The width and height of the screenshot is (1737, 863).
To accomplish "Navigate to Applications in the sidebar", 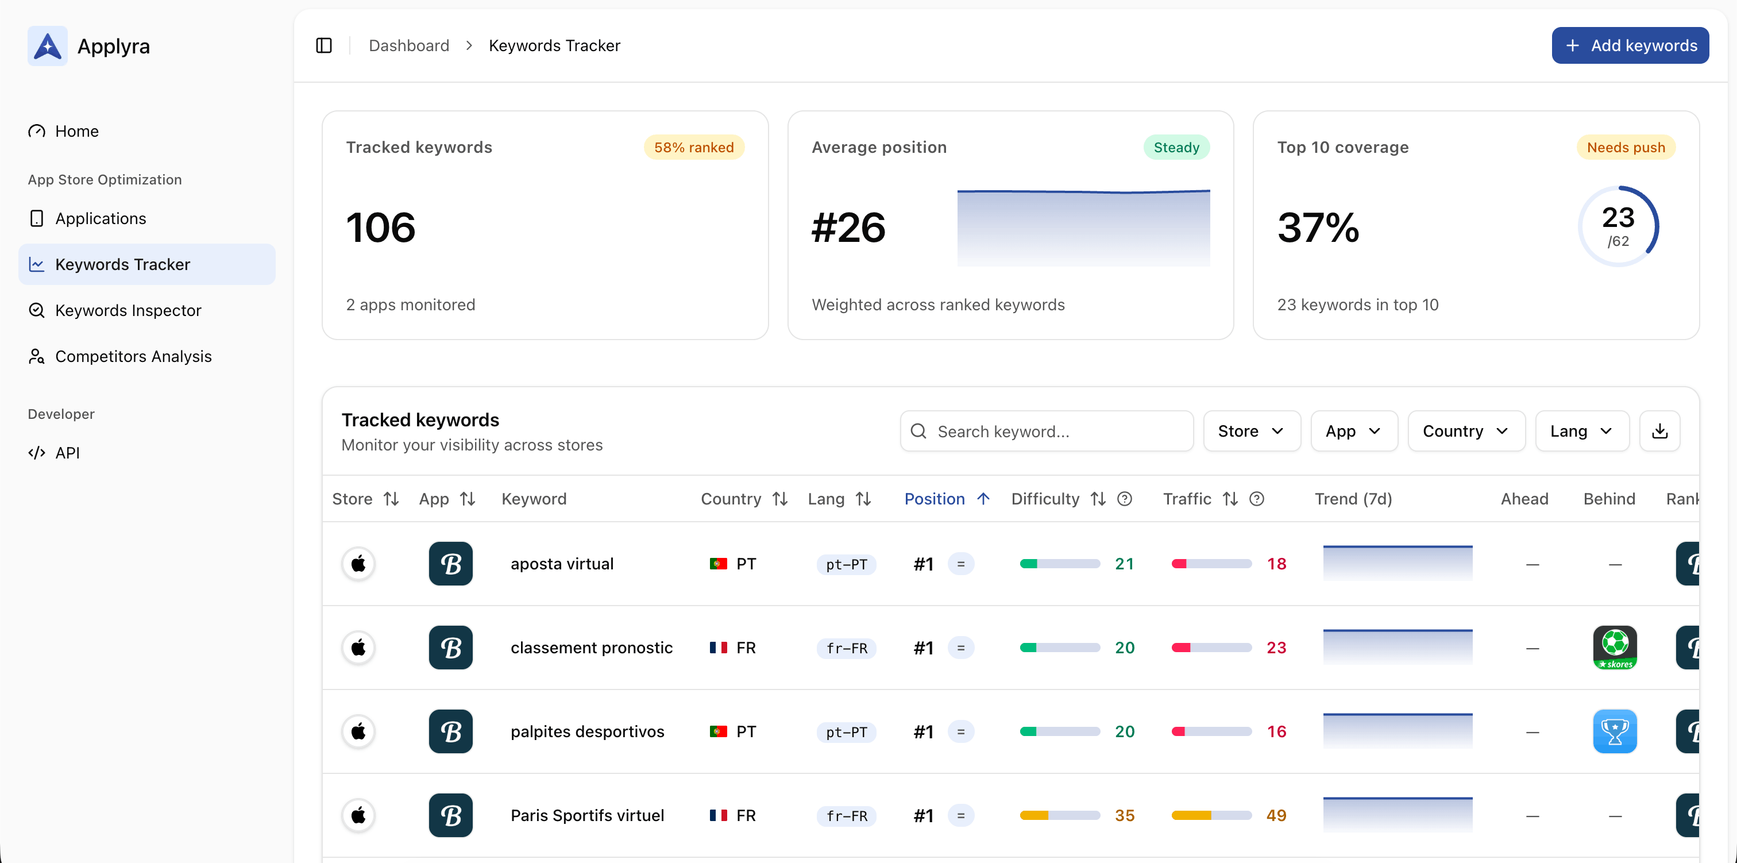I will coord(100,218).
